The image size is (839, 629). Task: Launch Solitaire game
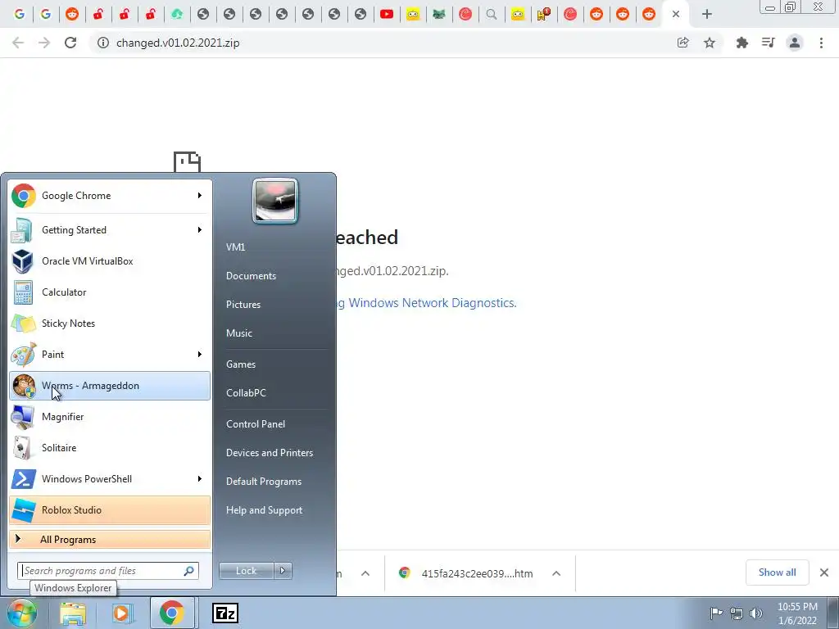click(110, 448)
